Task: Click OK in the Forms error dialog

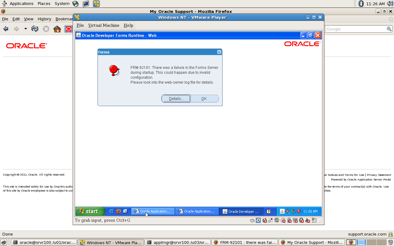Action: [204, 99]
